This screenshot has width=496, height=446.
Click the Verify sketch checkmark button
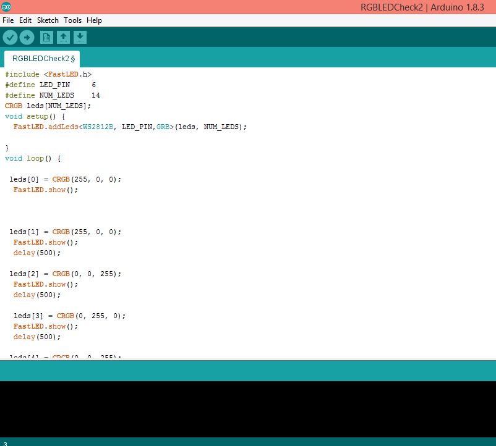pos(10,38)
